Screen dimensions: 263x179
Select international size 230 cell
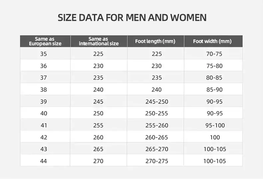click(x=99, y=65)
